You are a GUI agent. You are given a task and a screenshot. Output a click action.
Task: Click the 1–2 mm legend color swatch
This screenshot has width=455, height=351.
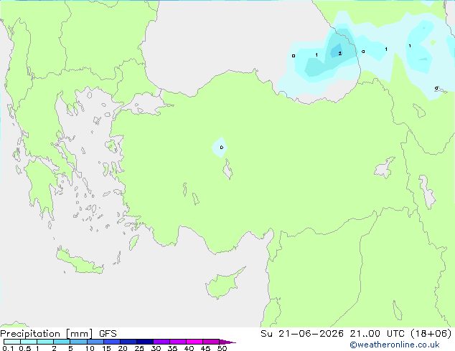click(45, 342)
